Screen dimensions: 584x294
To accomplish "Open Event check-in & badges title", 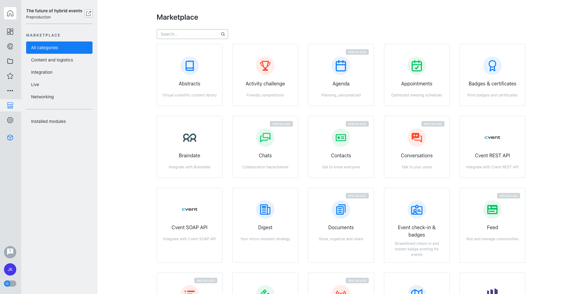I will point(417,231).
